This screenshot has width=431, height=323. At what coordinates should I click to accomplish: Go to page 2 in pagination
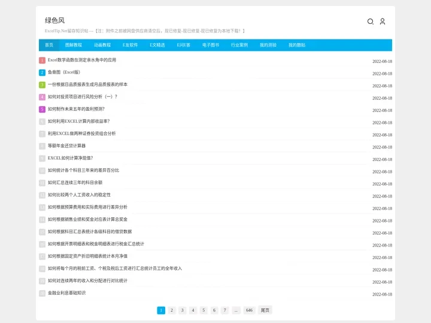click(172, 310)
